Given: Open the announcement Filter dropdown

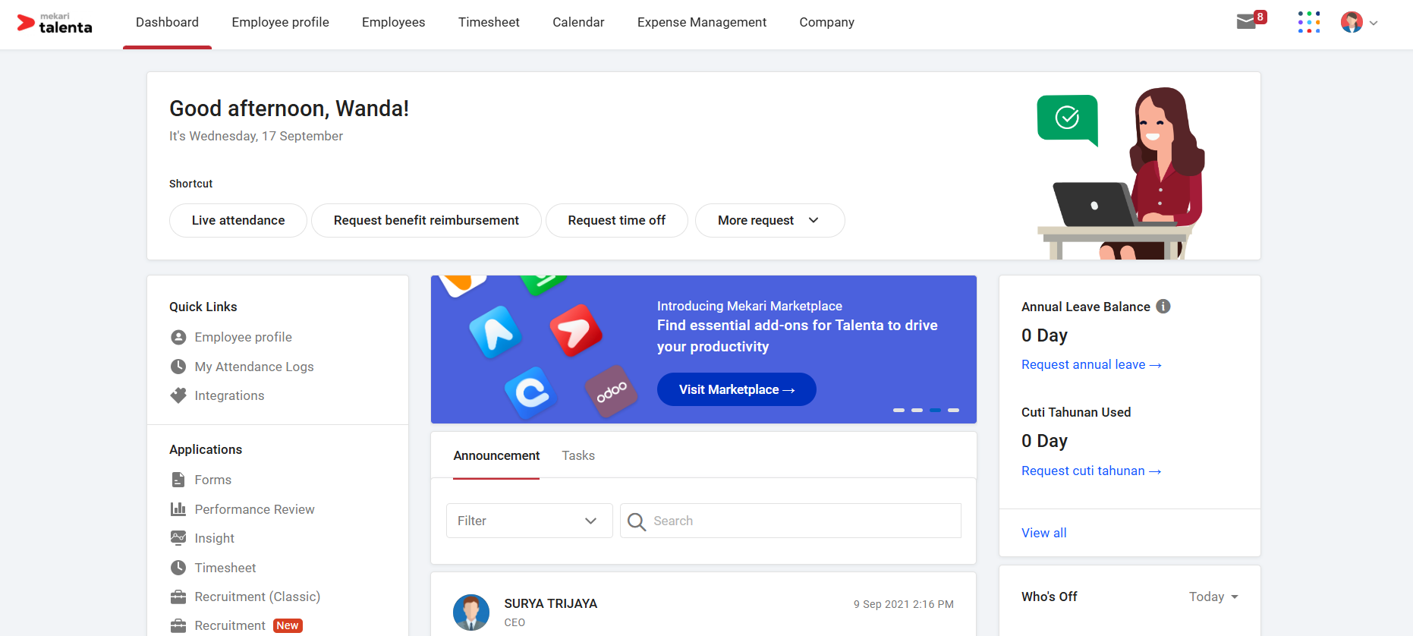Looking at the screenshot, I should tap(529, 521).
